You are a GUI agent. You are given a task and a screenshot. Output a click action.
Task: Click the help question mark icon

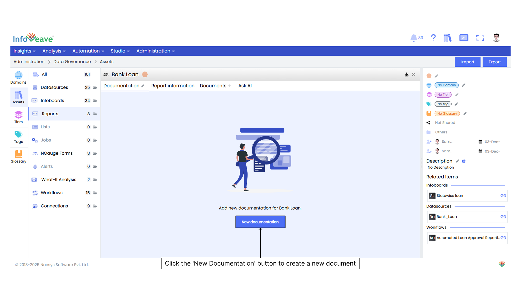click(x=433, y=38)
